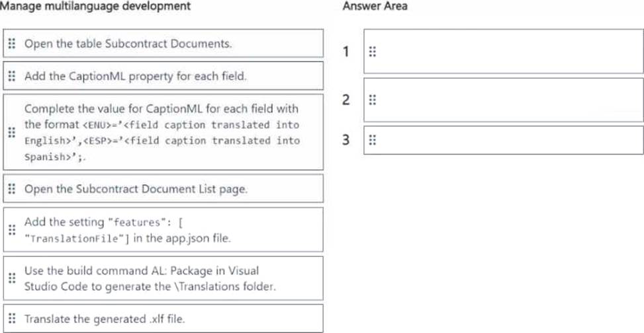Select the Open the table Subcontract Documents option
Image resolution: width=644 pixels, height=333 pixels.
pyautogui.click(x=163, y=43)
